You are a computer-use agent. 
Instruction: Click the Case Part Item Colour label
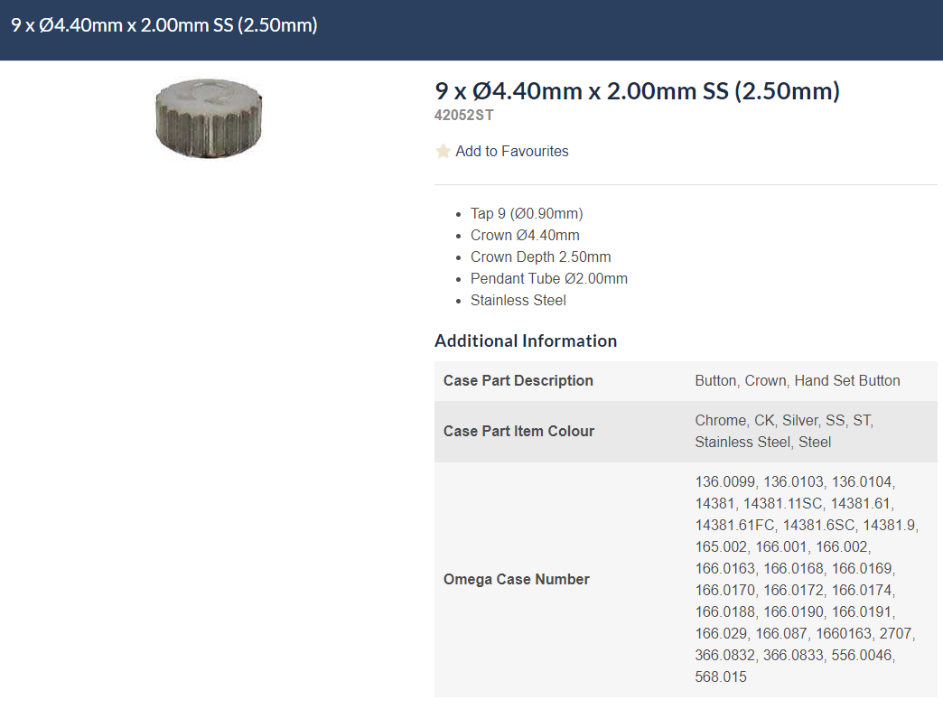click(x=518, y=432)
